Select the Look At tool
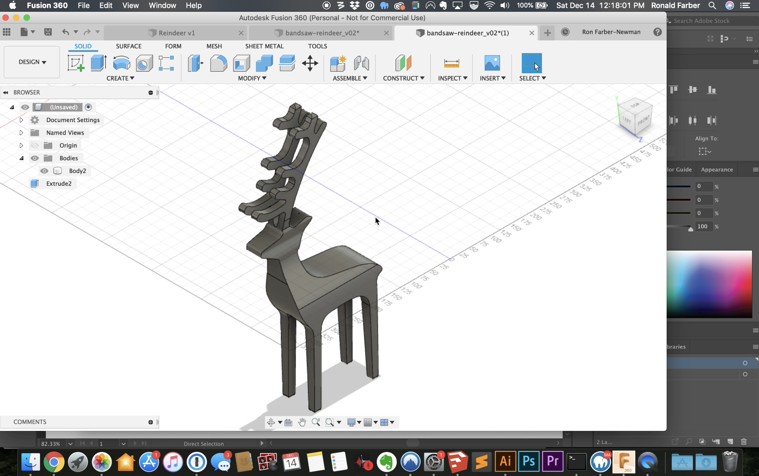Image resolution: width=759 pixels, height=476 pixels. [x=288, y=422]
